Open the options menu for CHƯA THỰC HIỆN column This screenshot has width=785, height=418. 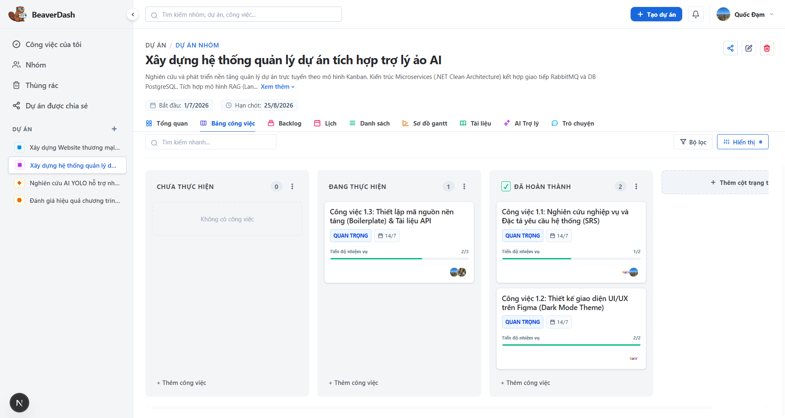[x=292, y=187]
